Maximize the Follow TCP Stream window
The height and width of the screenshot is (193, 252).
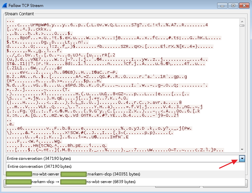[x=233, y=5]
